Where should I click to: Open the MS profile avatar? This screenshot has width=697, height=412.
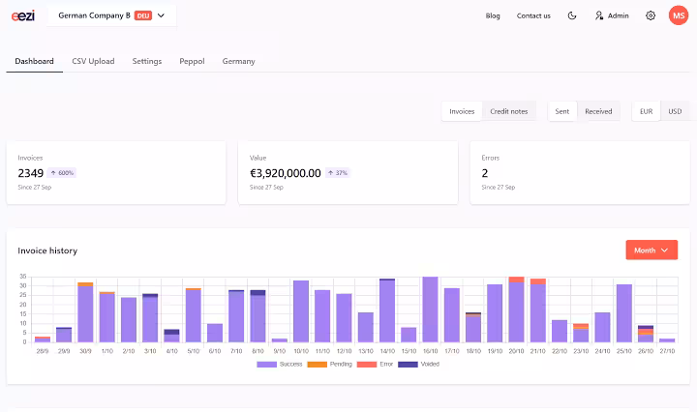[679, 15]
